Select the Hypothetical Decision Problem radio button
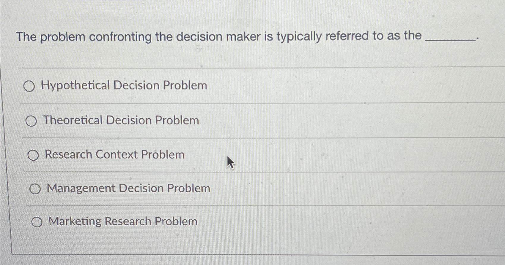 [x=30, y=86]
